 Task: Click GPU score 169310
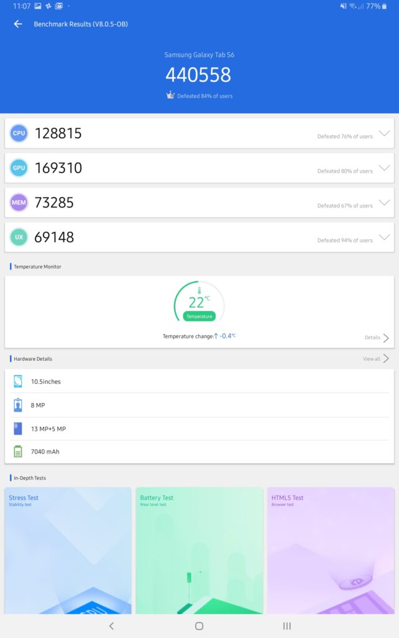[58, 168]
